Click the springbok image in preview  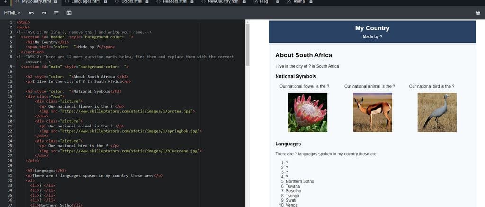372,112
